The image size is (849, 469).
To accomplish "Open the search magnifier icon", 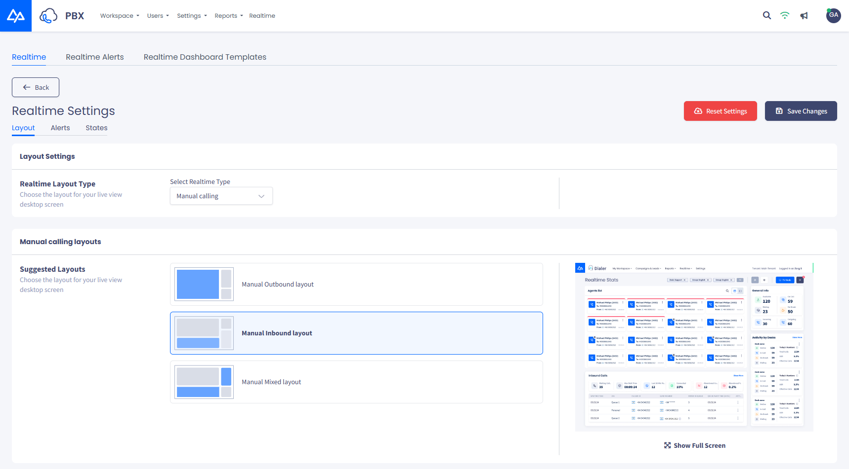I will tap(767, 15).
